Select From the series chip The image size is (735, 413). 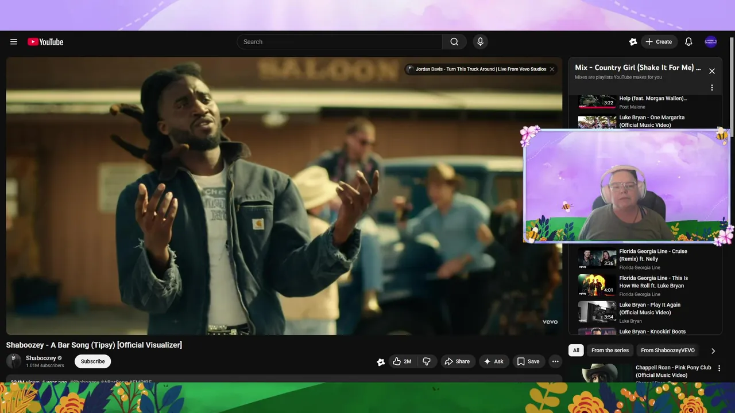click(610, 350)
